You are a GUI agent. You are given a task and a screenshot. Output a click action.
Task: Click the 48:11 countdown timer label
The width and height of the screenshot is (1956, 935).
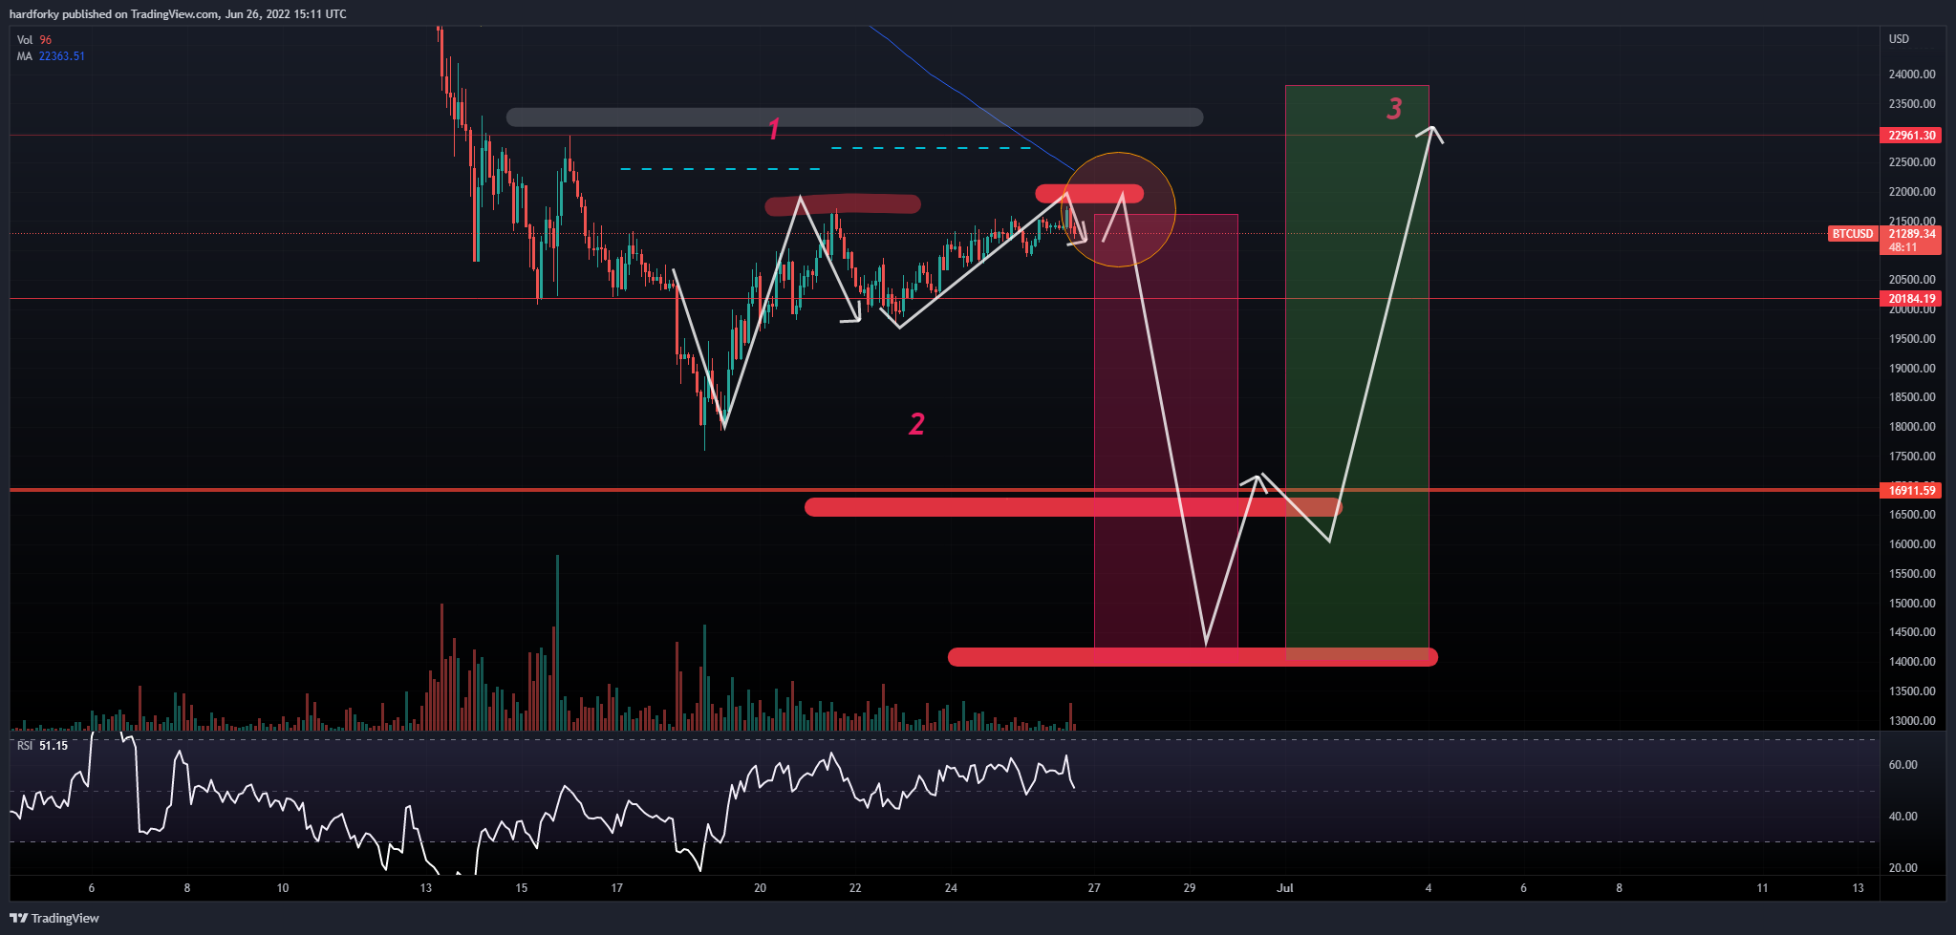pyautogui.click(x=1903, y=247)
